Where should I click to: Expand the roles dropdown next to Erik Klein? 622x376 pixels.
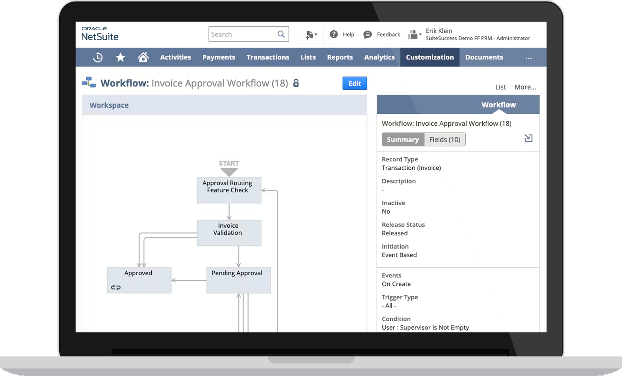(420, 34)
